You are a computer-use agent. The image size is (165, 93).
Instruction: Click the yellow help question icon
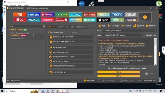145,17
